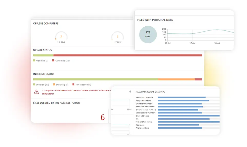
Task: Click the green Updated segment of update bar
Action: click(43, 55)
